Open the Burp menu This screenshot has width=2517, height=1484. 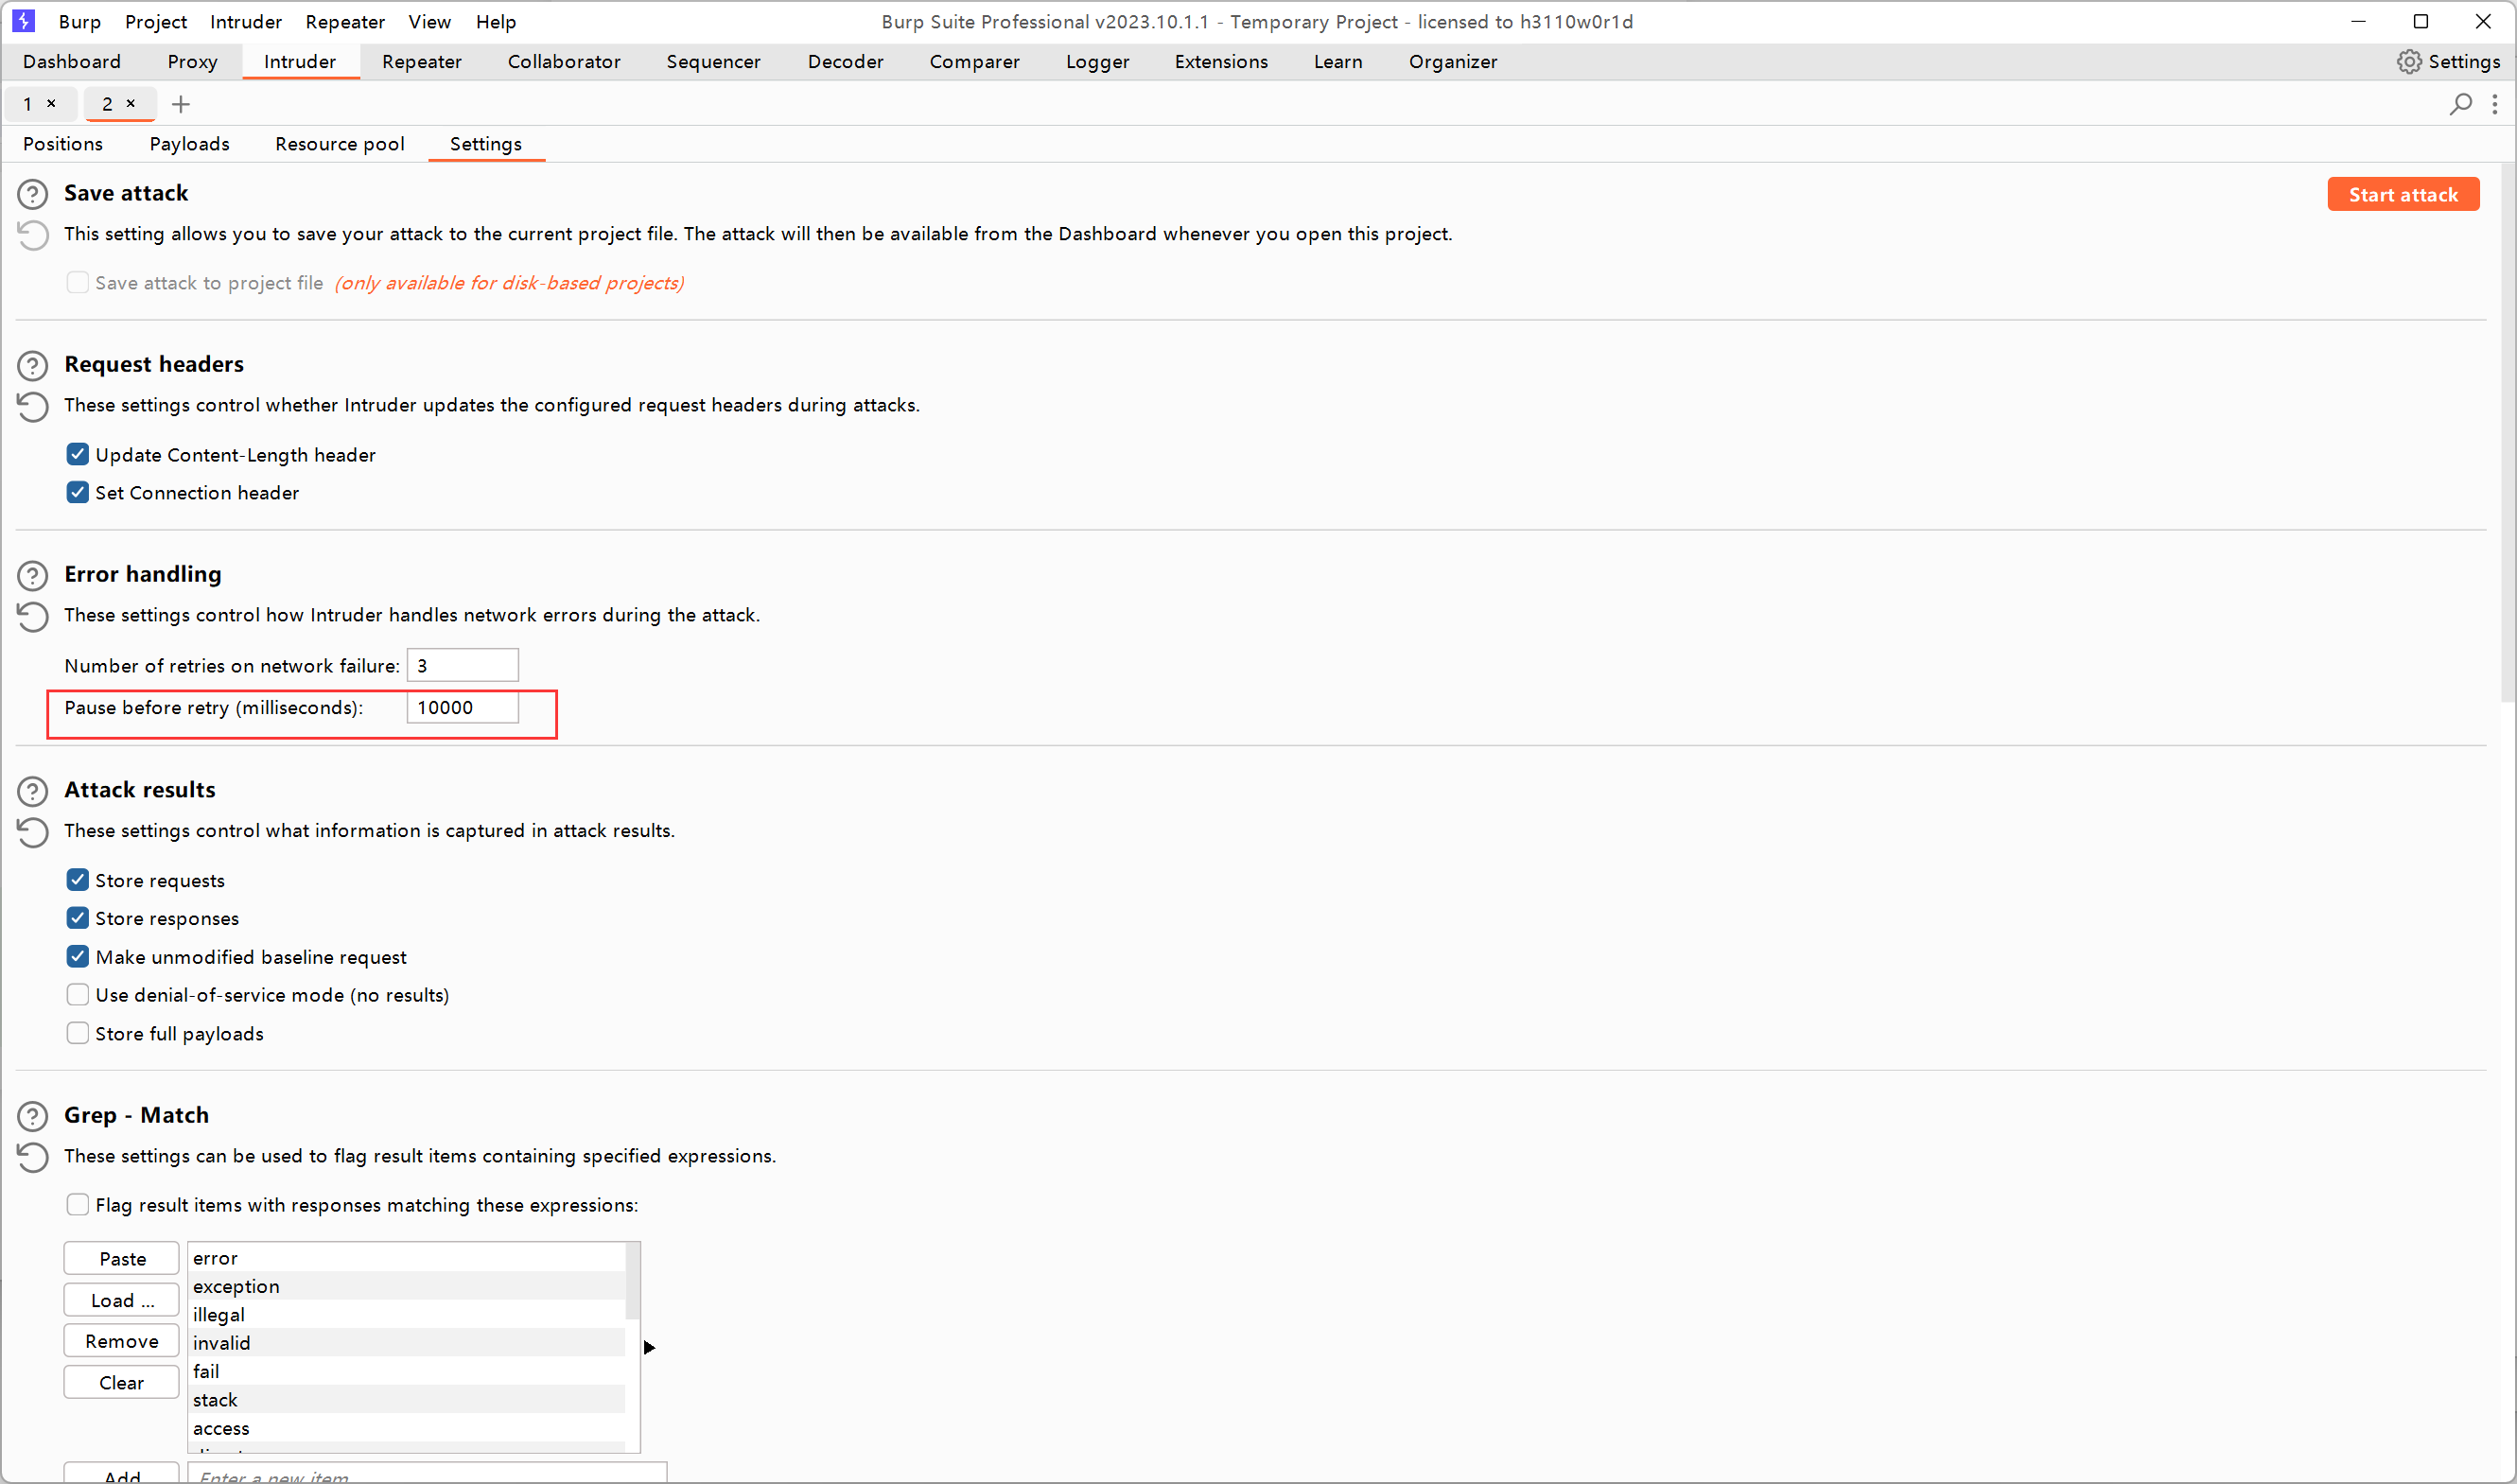coord(80,22)
